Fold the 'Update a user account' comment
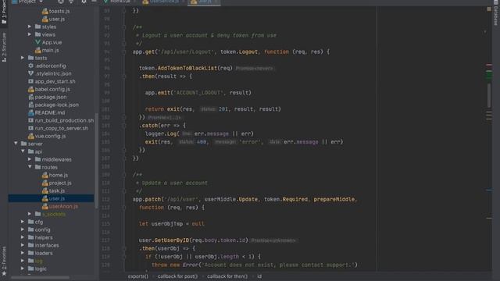The image size is (500, 281). click(124, 175)
